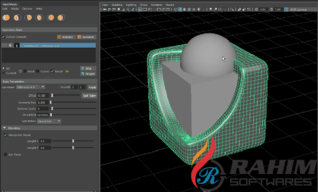Enable the Use Ramp checkbox
Image resolution: width=318 pixels, height=192 pixels.
[x=5, y=154]
